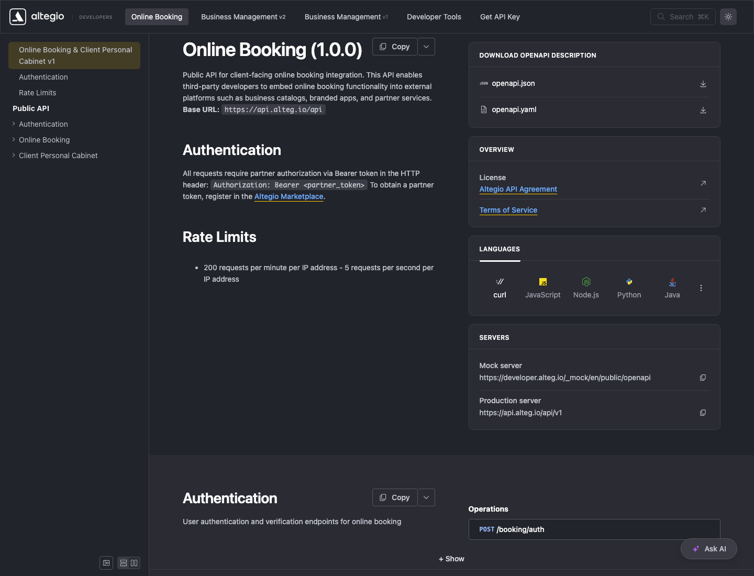
Task: Download openapi.json via download icon
Action: (703, 84)
